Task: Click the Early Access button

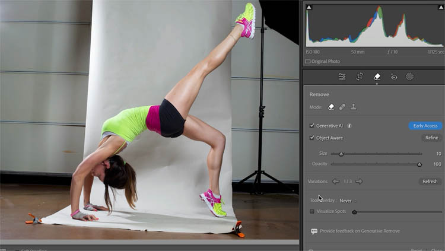Action: [425, 126]
